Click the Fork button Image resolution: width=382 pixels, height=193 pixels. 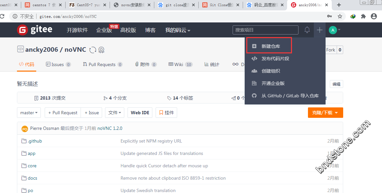click(330, 50)
